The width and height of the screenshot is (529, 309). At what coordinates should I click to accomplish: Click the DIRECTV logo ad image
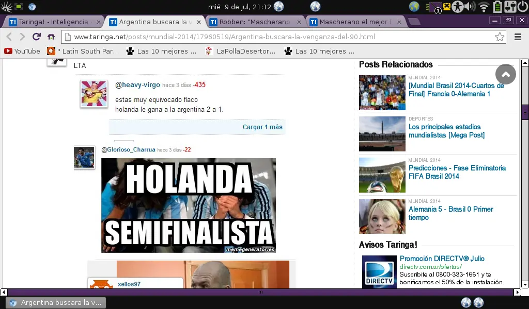pos(379,272)
